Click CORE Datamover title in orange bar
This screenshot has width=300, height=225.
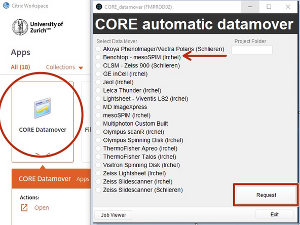point(45,179)
